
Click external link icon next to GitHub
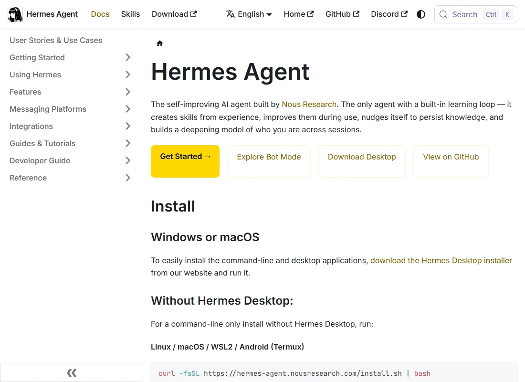pyautogui.click(x=356, y=14)
